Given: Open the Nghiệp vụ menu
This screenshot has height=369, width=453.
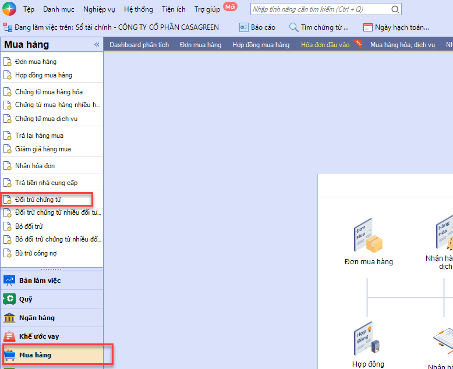Looking at the screenshot, I should pyautogui.click(x=99, y=9).
